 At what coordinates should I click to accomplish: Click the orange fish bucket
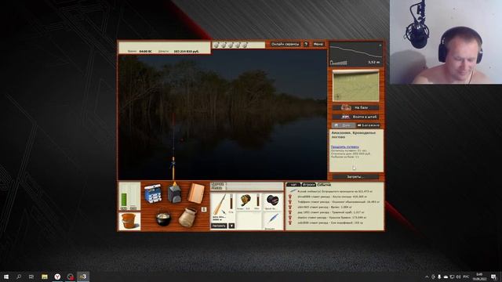point(129,221)
